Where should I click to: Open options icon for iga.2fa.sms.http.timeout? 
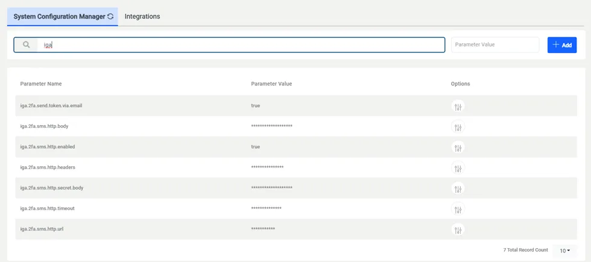click(x=458, y=209)
